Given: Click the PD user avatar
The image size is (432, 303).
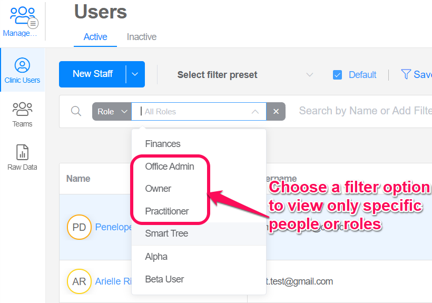Looking at the screenshot, I should pyautogui.click(x=79, y=227).
